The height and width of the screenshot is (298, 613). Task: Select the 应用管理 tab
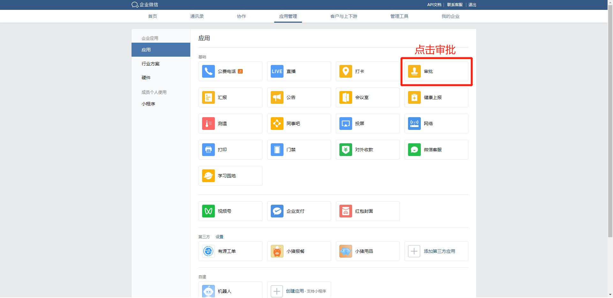tap(288, 16)
